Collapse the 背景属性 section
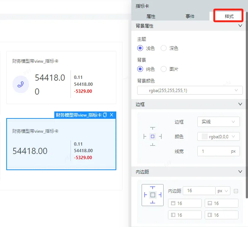Viewport: 248px width, 227px height. (x=240, y=26)
